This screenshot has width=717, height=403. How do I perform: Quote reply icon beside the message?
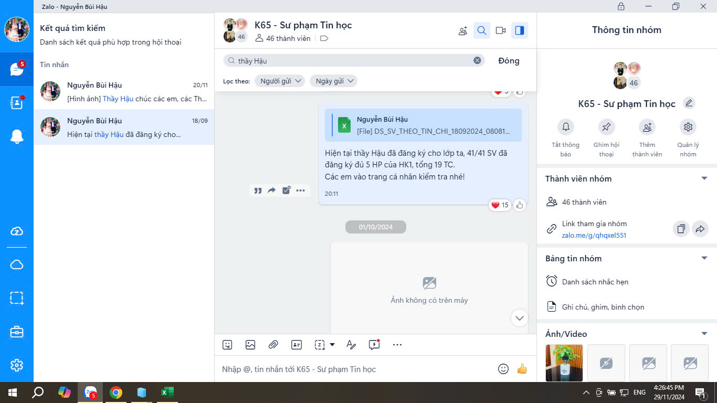click(x=258, y=190)
